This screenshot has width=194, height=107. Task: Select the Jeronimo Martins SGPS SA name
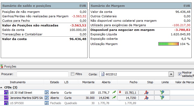point(26,98)
